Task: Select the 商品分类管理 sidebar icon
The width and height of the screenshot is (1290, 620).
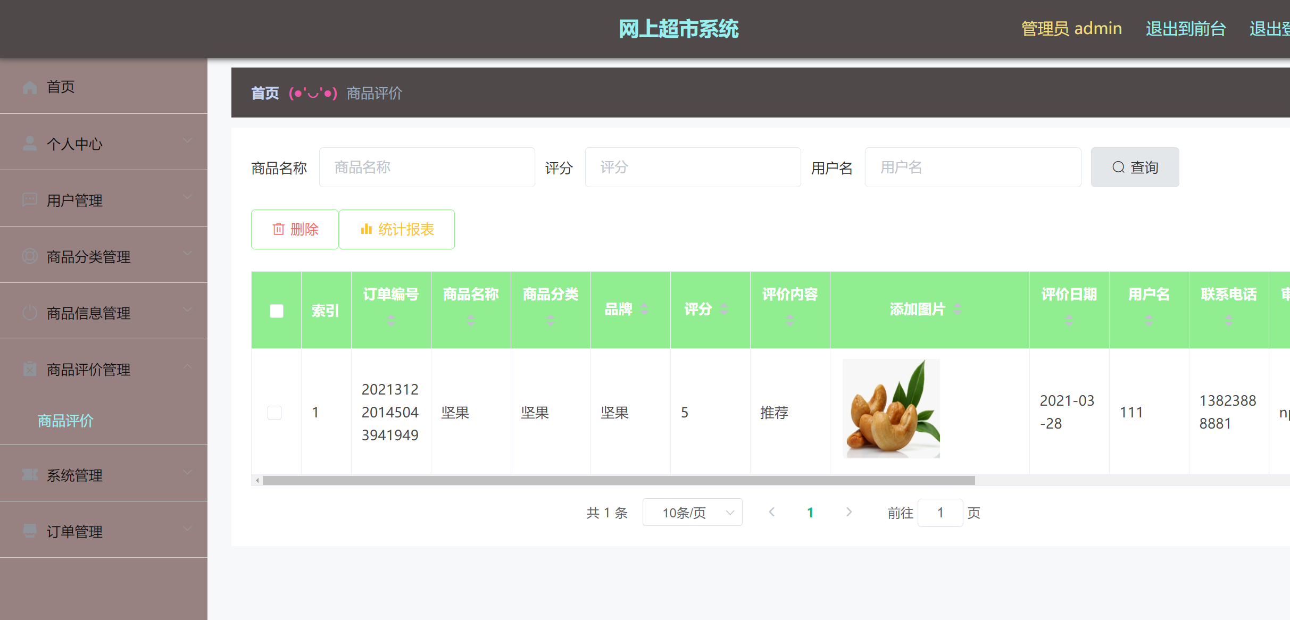Action: tap(29, 257)
